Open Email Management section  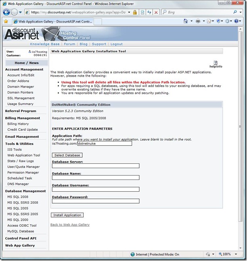pyautogui.click(x=22, y=137)
